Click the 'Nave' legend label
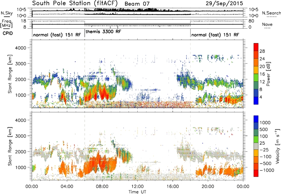The image size is (281, 194). (x=267, y=25)
